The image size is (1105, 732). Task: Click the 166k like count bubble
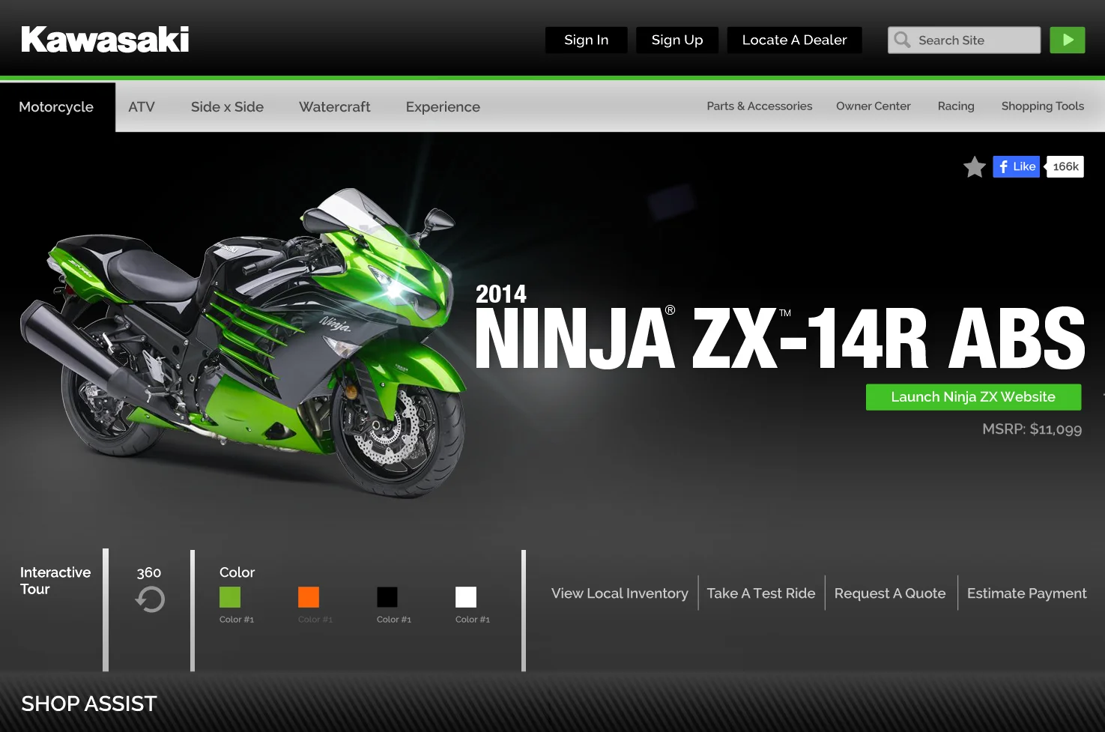[1065, 166]
